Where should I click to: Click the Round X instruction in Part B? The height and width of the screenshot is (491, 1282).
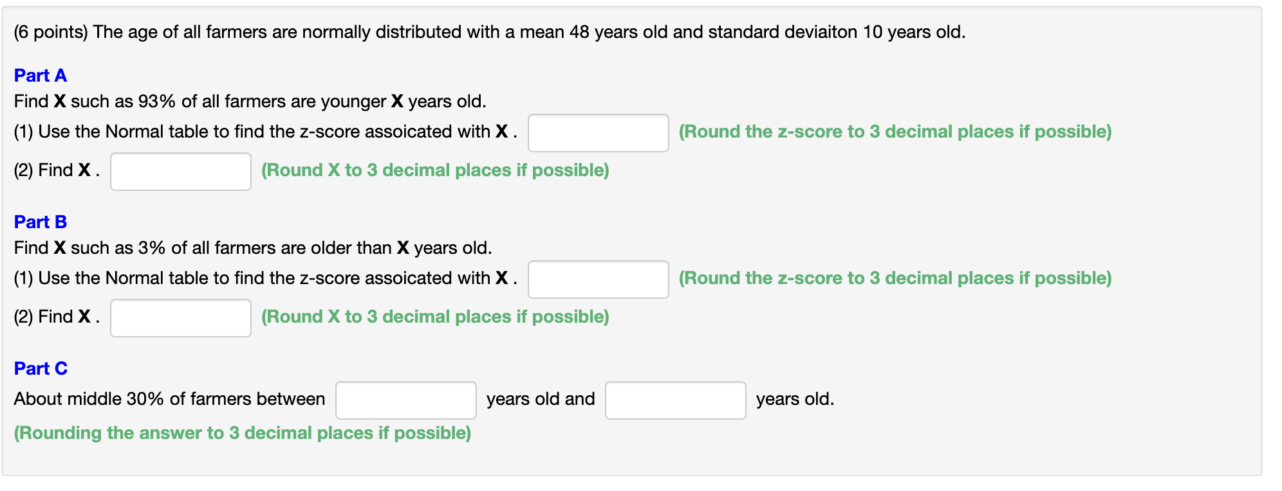coord(435,316)
